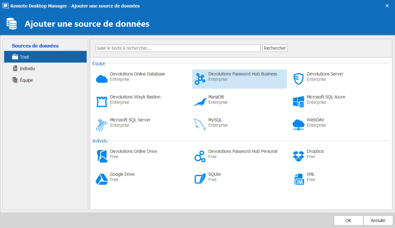Select the Dropbox icon
The height and width of the screenshot is (228, 395).
(298, 156)
